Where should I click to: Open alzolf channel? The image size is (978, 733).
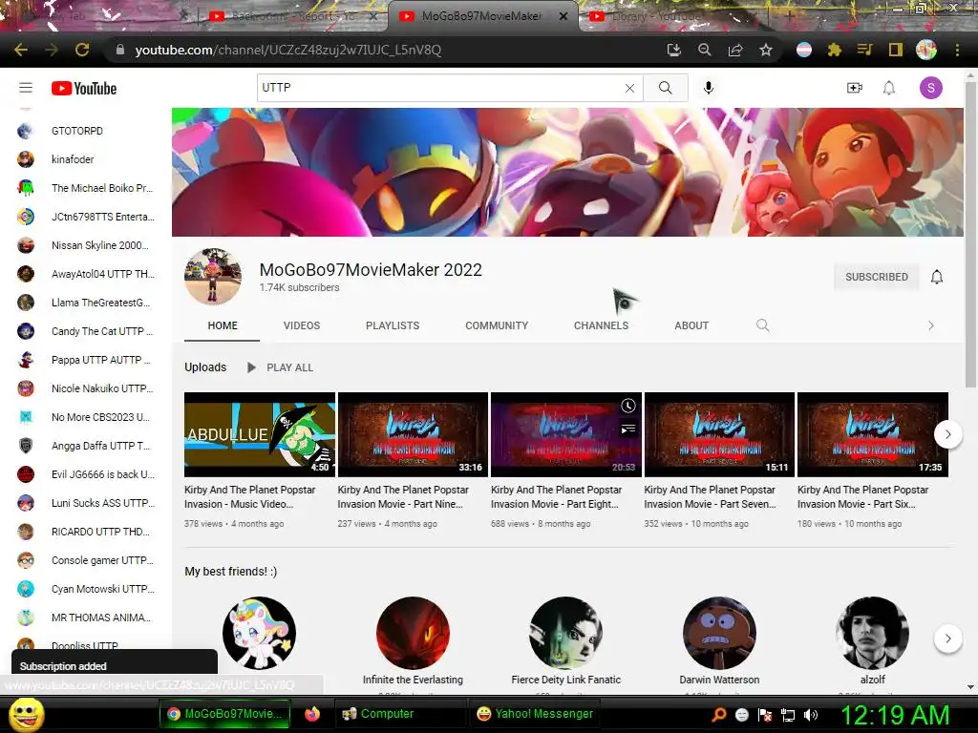(872, 641)
